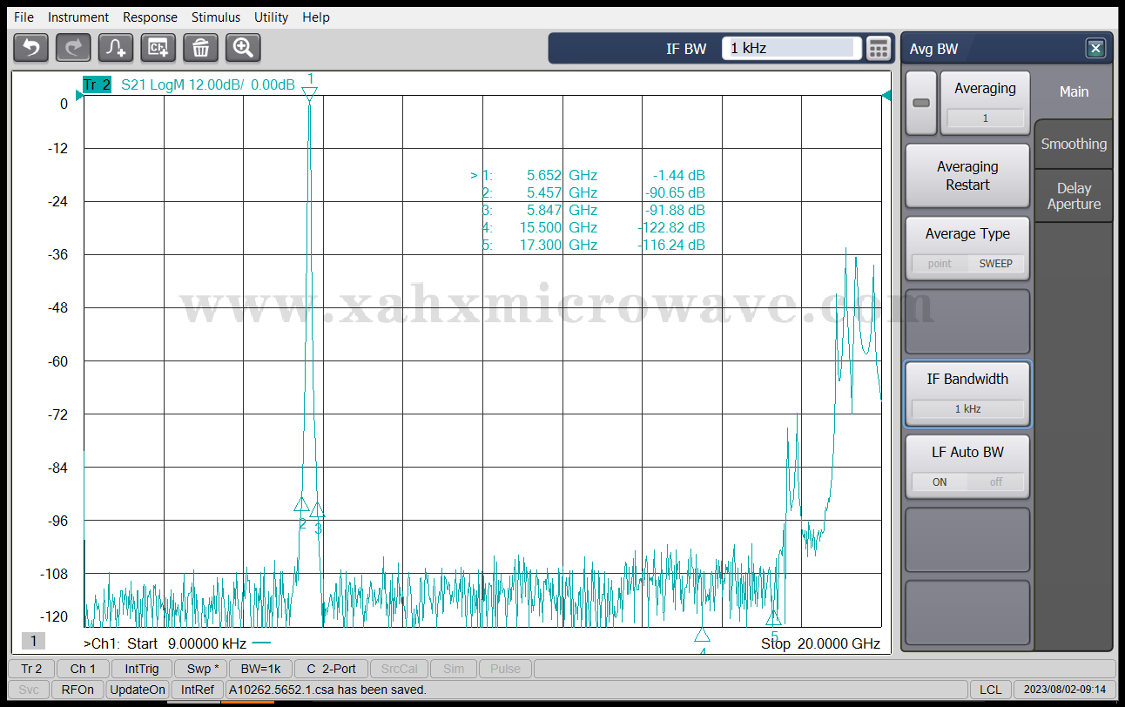
Task: Close the Avg BW panel
Action: click(1095, 49)
